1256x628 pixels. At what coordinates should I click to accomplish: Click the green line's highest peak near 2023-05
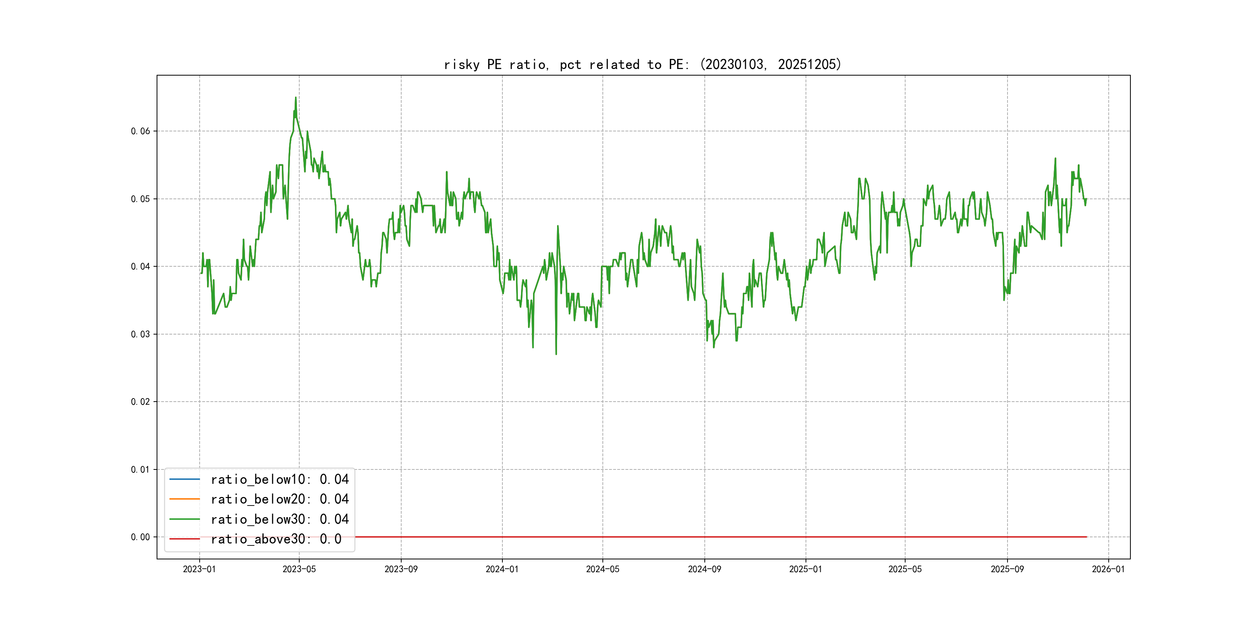point(295,98)
